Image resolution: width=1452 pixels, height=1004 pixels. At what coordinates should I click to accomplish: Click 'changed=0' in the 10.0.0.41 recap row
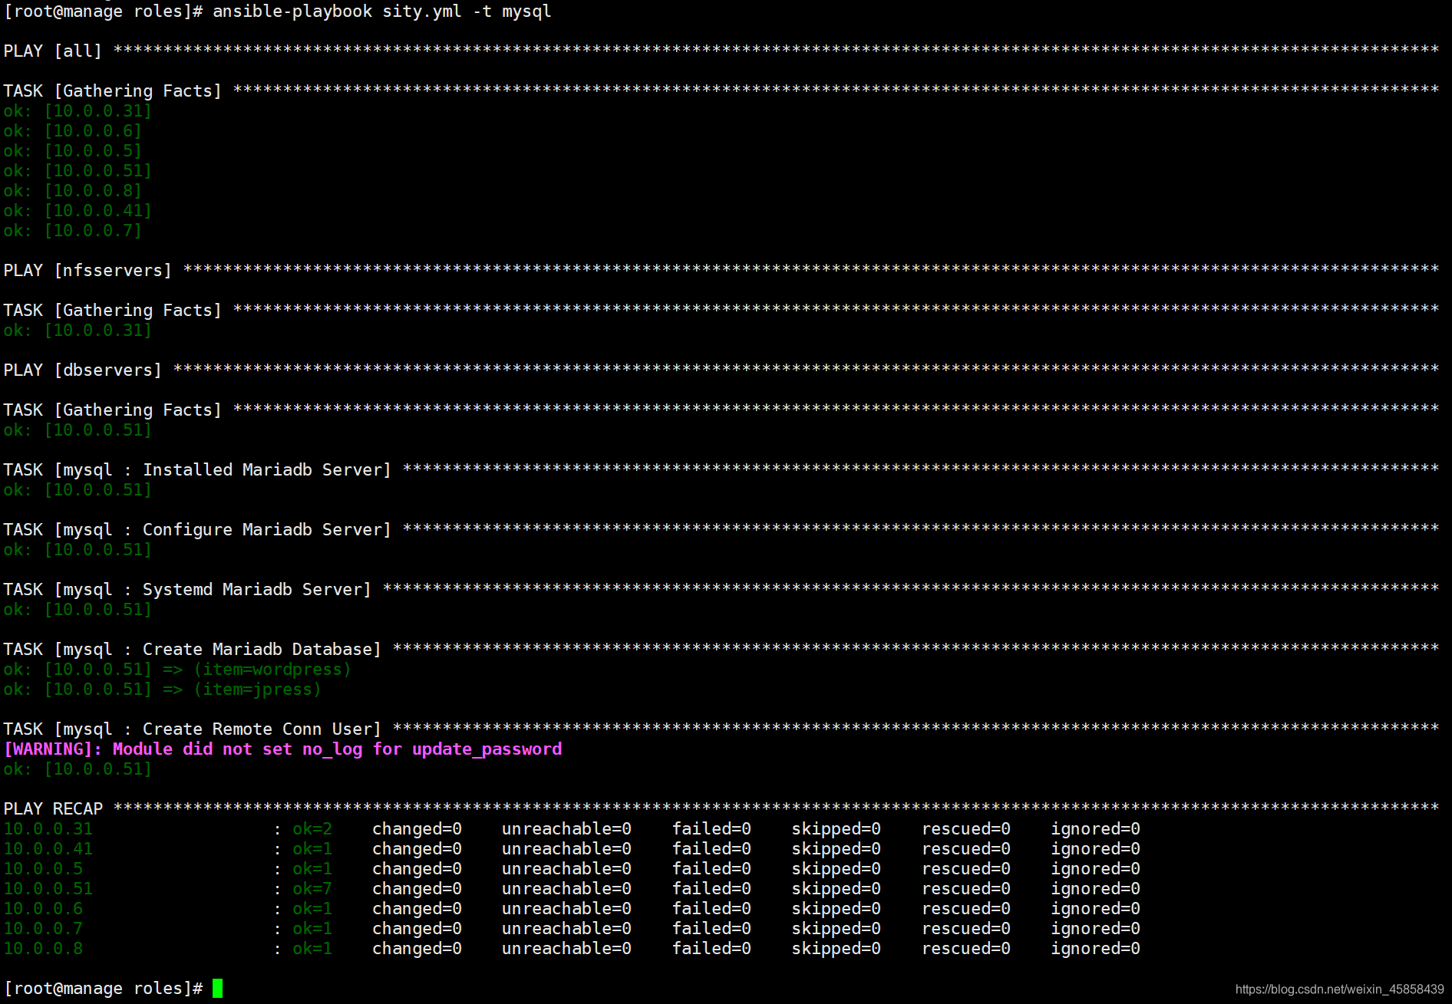(417, 848)
